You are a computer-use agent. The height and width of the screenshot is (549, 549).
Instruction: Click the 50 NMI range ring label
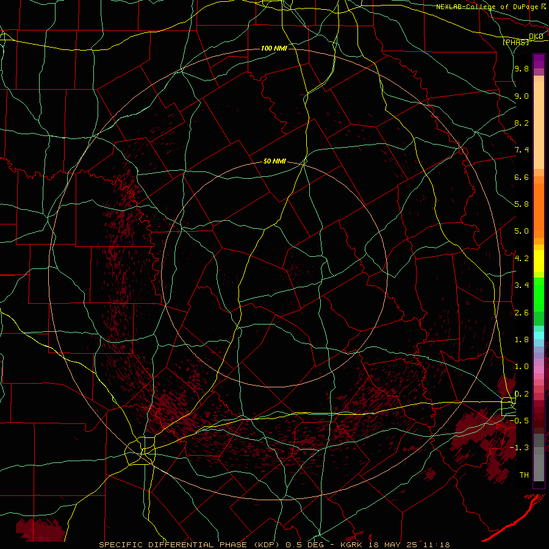point(274,161)
